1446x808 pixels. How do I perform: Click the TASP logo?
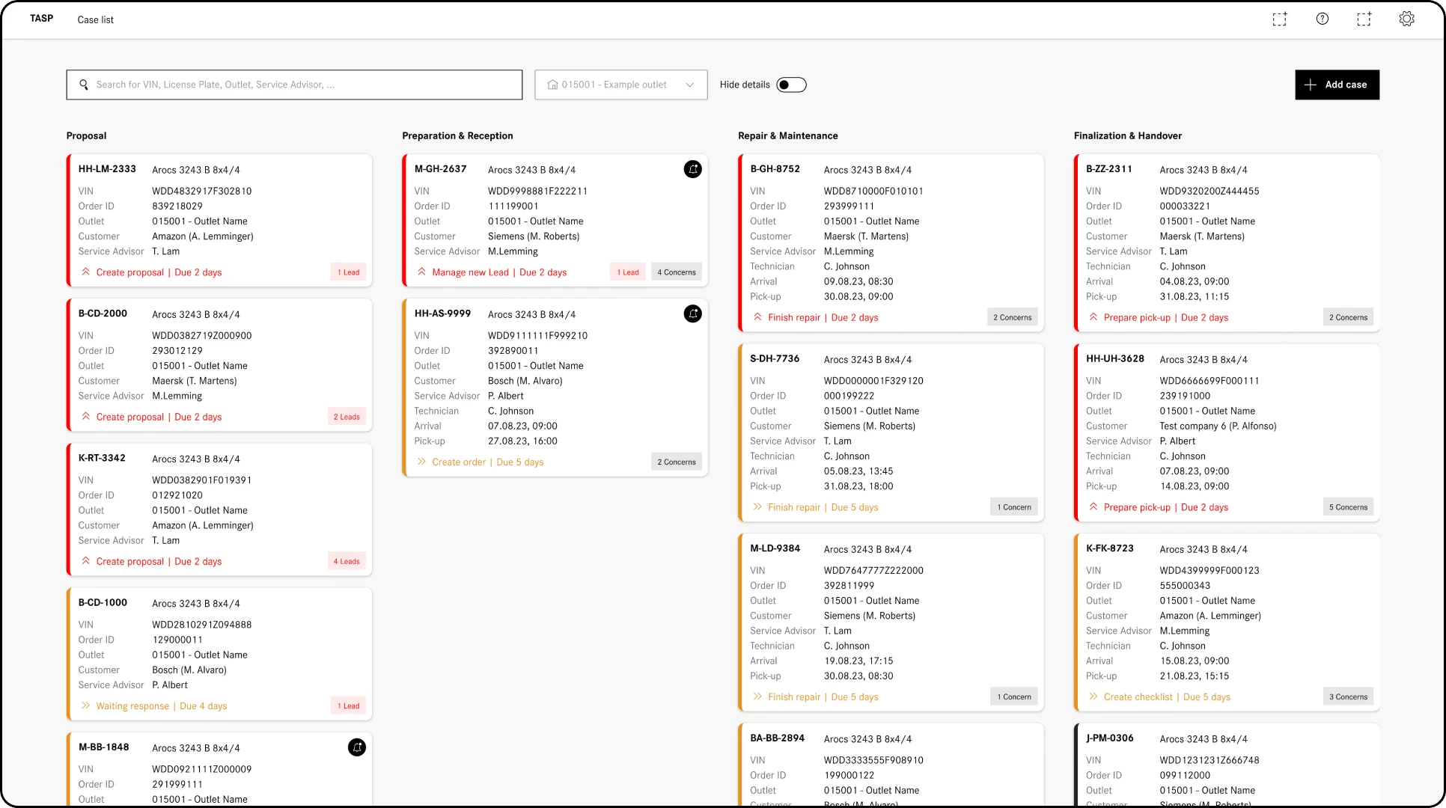pos(41,18)
